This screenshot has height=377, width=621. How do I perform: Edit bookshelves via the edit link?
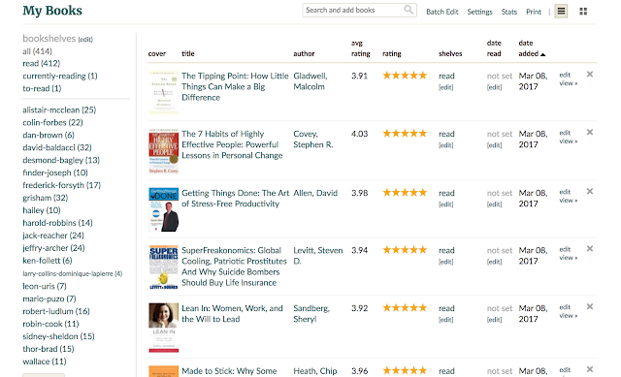point(85,39)
